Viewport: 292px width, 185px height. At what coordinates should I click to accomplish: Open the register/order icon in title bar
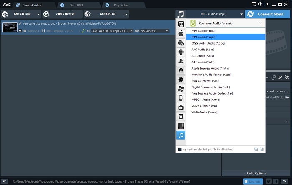[254, 4]
